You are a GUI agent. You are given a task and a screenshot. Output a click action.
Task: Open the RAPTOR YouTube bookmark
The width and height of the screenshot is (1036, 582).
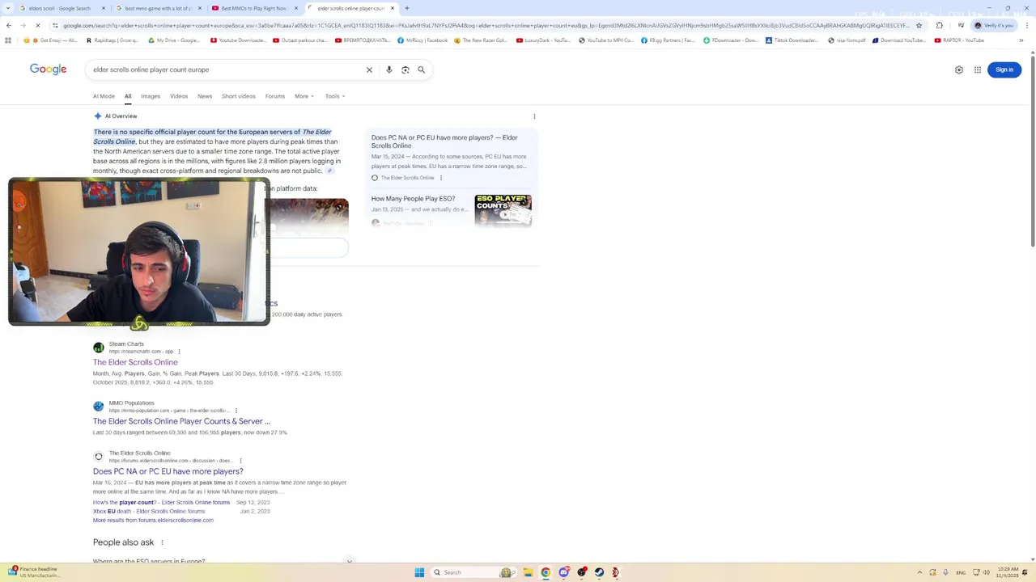coord(959,40)
